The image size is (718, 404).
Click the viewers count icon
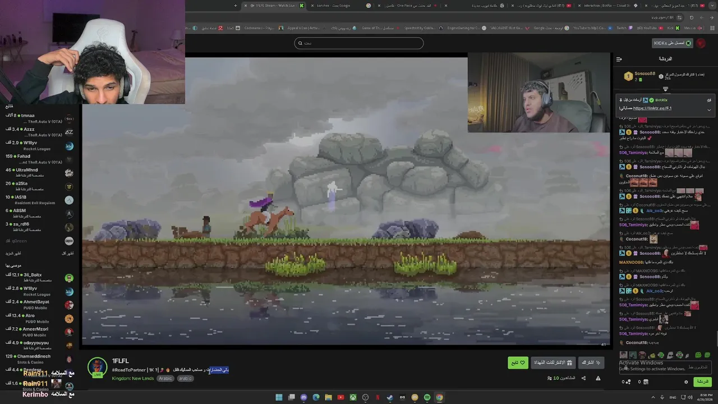pos(550,378)
